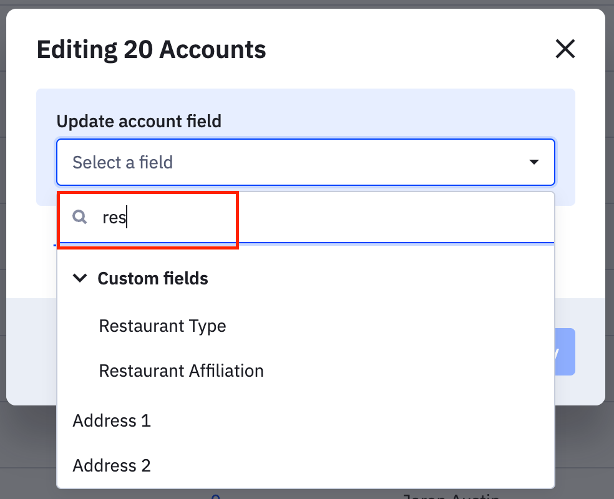Close the Editing 20 Accounts dialog
The width and height of the screenshot is (614, 499).
[x=565, y=49]
